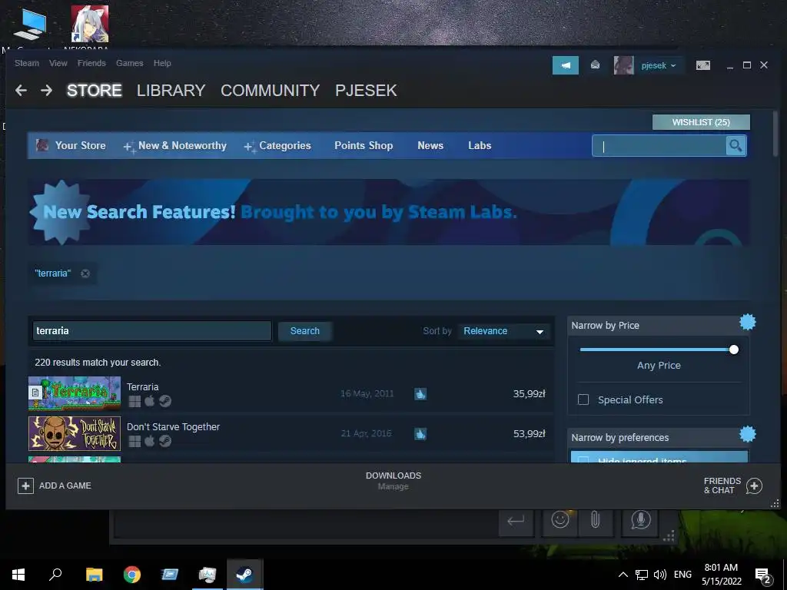Open Google Chrome from the taskbar
Screen dimensions: 787x590
132,575
